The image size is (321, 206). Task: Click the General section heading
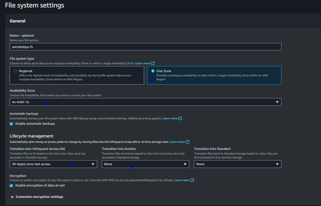(17, 21)
